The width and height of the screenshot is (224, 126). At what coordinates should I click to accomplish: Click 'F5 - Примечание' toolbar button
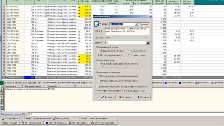pos(31,123)
